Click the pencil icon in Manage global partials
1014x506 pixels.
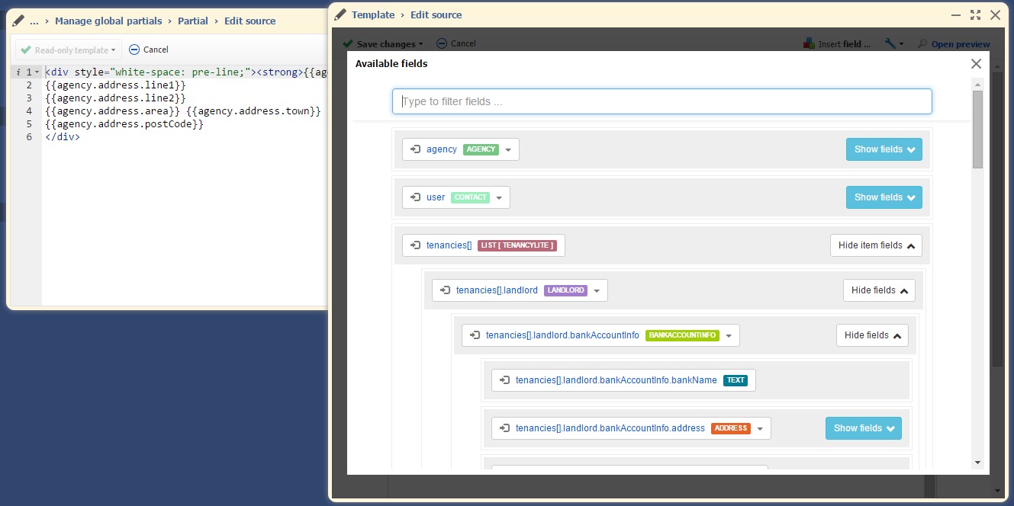19,21
